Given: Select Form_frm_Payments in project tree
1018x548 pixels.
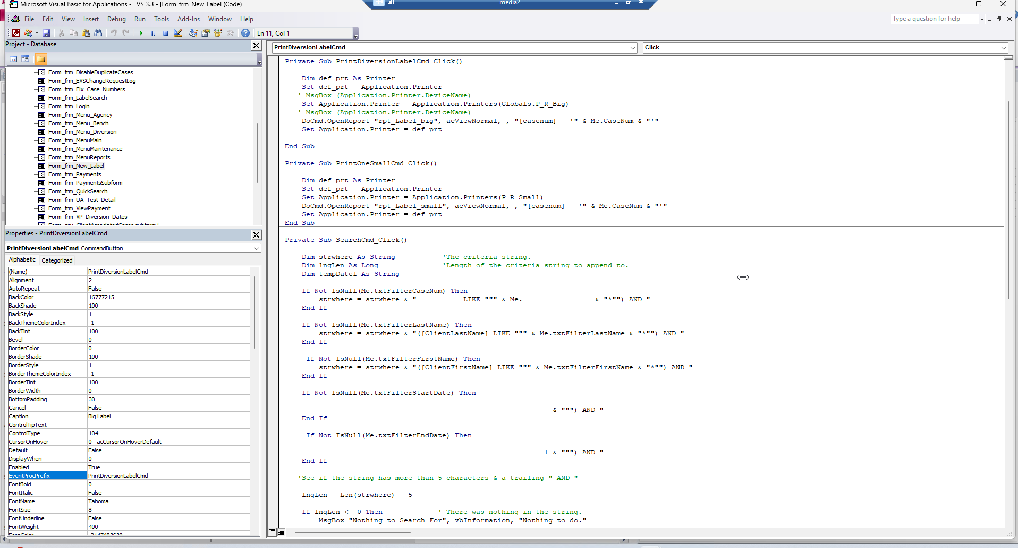Looking at the screenshot, I should click(x=74, y=174).
